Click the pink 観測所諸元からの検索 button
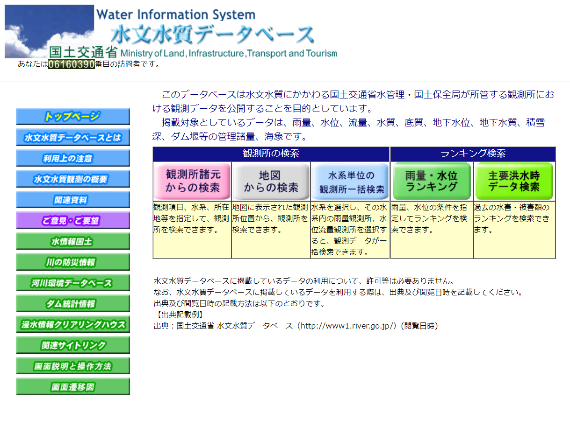Image resolution: width=570 pixels, height=434 pixels. tap(192, 181)
